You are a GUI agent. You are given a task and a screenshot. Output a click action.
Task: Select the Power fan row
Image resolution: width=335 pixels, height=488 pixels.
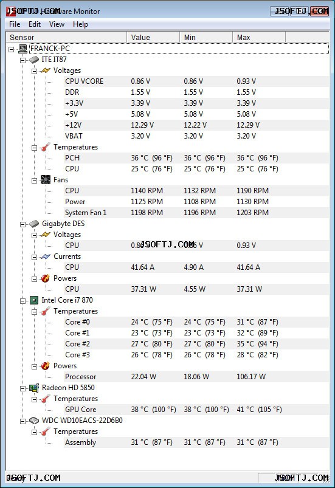(x=196, y=202)
